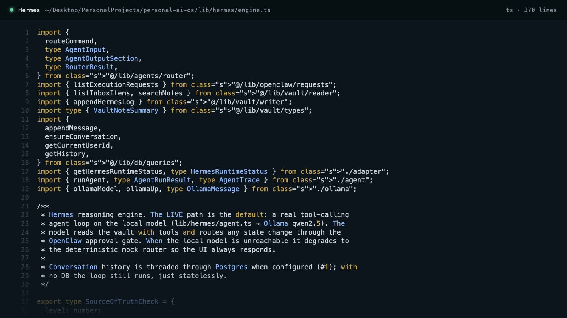Click the Hermes title label
The width and height of the screenshot is (567, 318).
[29, 10]
